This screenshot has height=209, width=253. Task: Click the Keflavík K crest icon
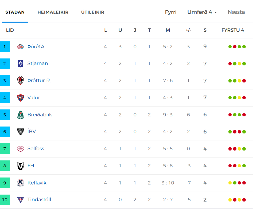pyautogui.click(x=21, y=183)
